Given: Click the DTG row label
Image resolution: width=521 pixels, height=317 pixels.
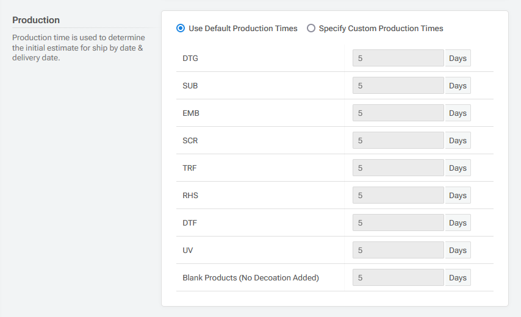Looking at the screenshot, I should 190,59.
